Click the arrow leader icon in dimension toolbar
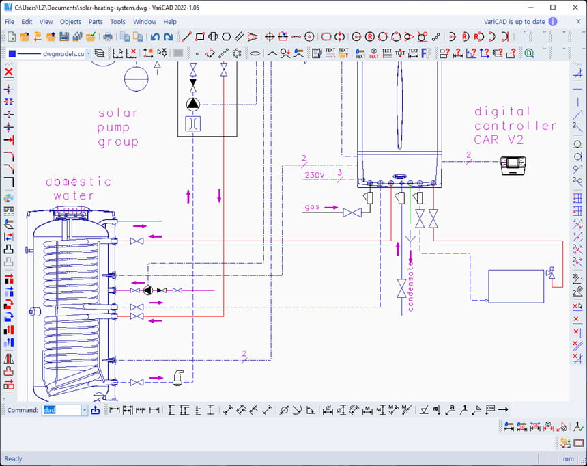587x466 pixels. pos(504,409)
